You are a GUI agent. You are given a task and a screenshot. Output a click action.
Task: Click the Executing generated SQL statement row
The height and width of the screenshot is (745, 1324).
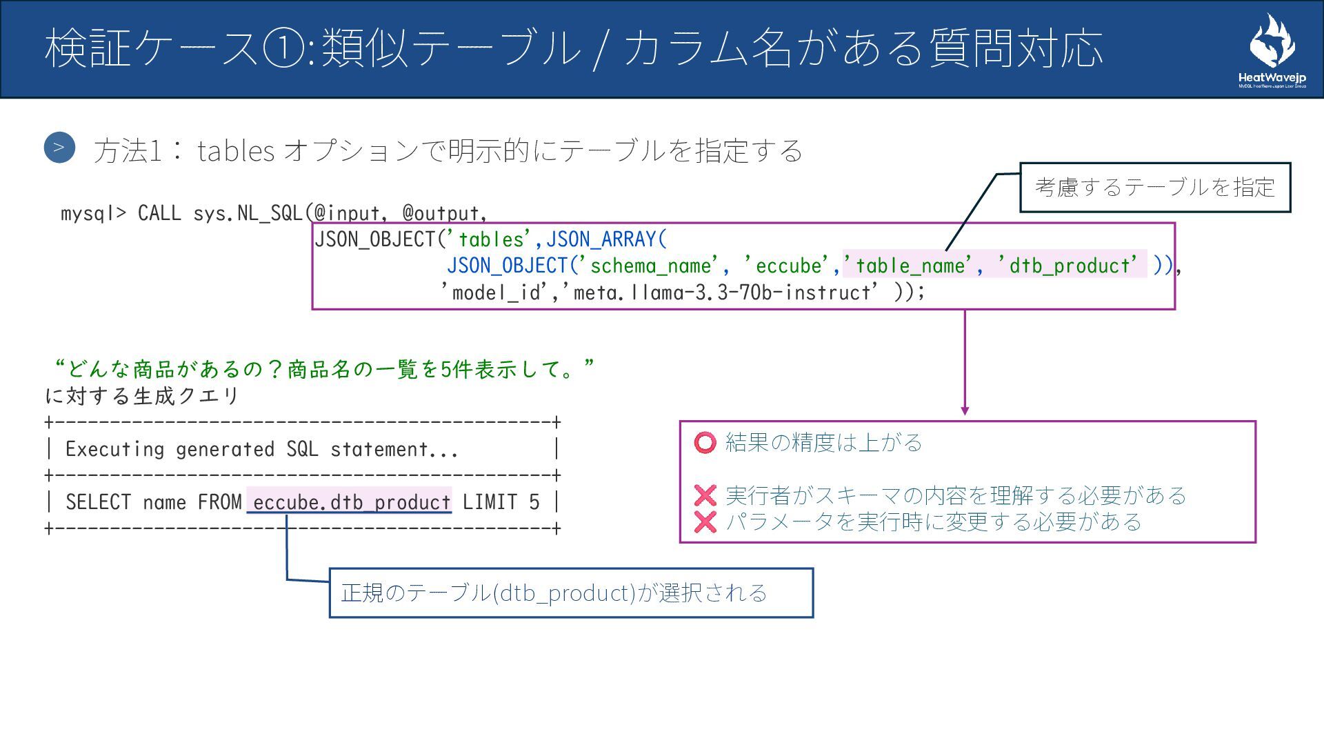pyautogui.click(x=262, y=450)
